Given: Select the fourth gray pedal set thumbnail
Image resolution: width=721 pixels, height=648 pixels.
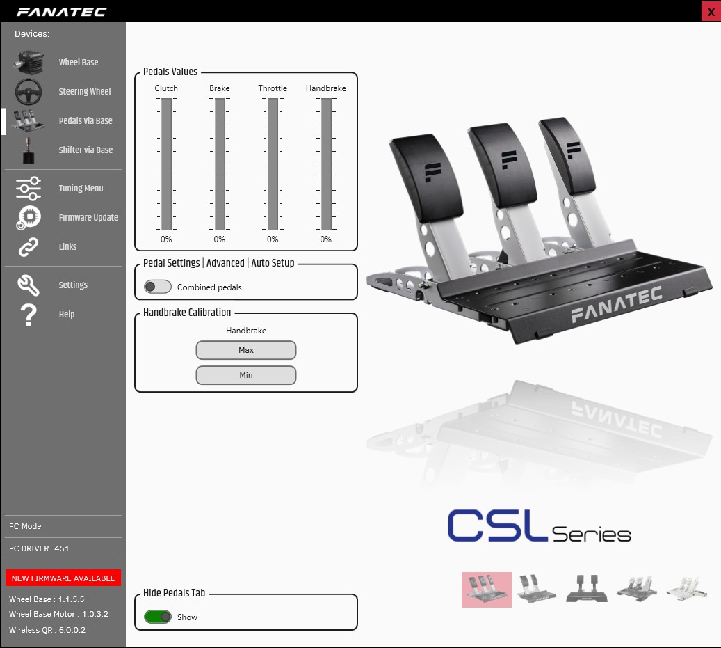Looking at the screenshot, I should 637,589.
